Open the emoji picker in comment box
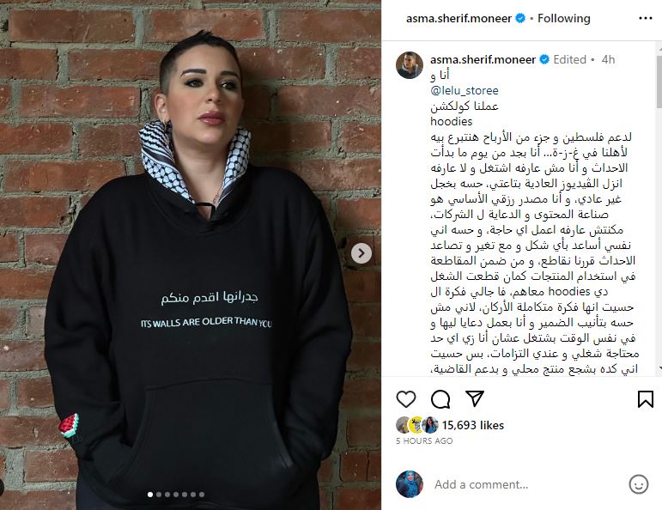 638,484
